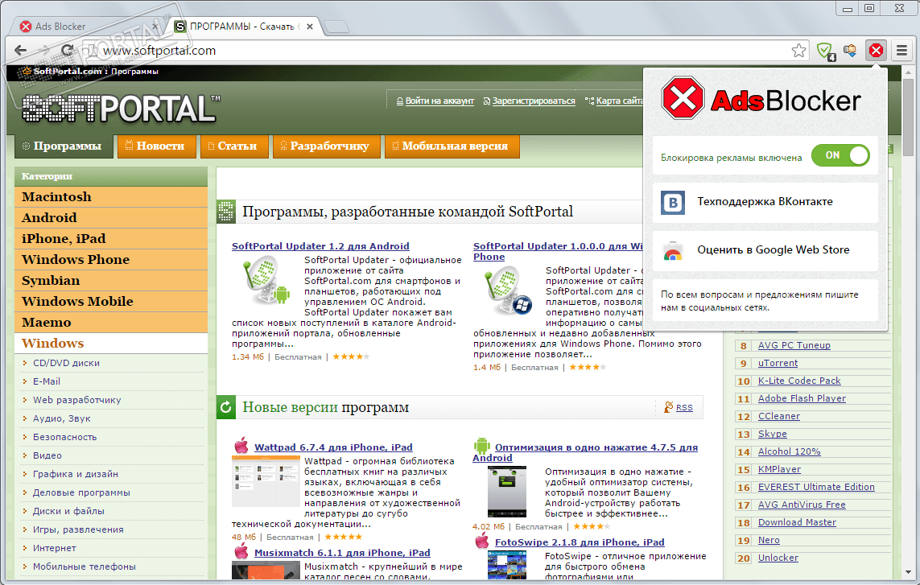This screenshot has width=920, height=585.
Task: Click the extension icon next to green shield
Action: 850,51
